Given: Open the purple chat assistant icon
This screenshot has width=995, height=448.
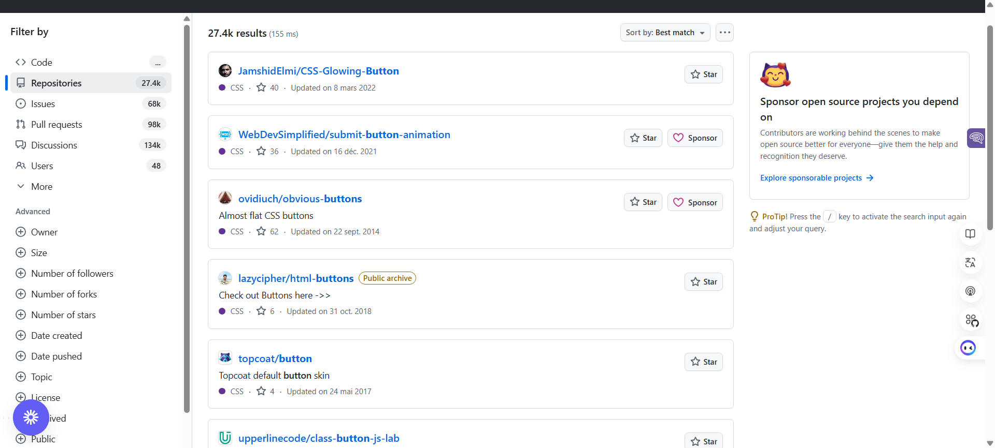Looking at the screenshot, I should (x=968, y=348).
